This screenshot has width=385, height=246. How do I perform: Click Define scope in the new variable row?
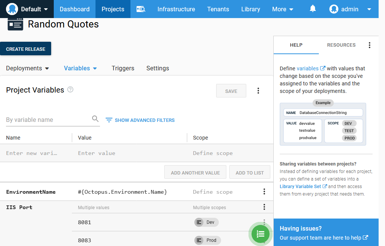pyautogui.click(x=213, y=153)
